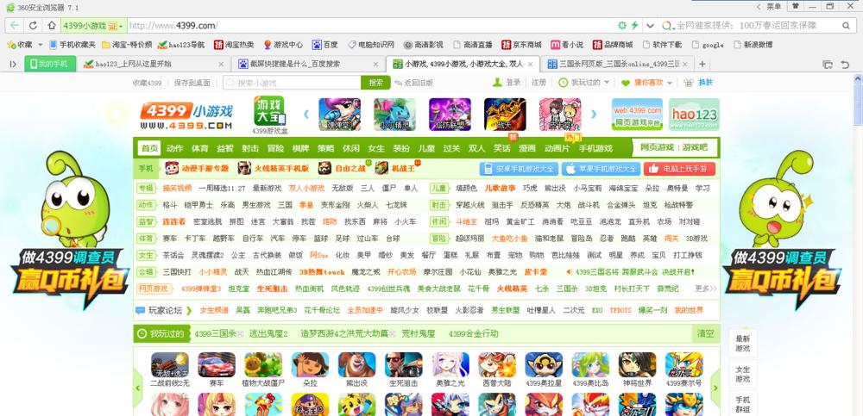
Task: Open the 朵拉 game icon
Action: coord(310,365)
